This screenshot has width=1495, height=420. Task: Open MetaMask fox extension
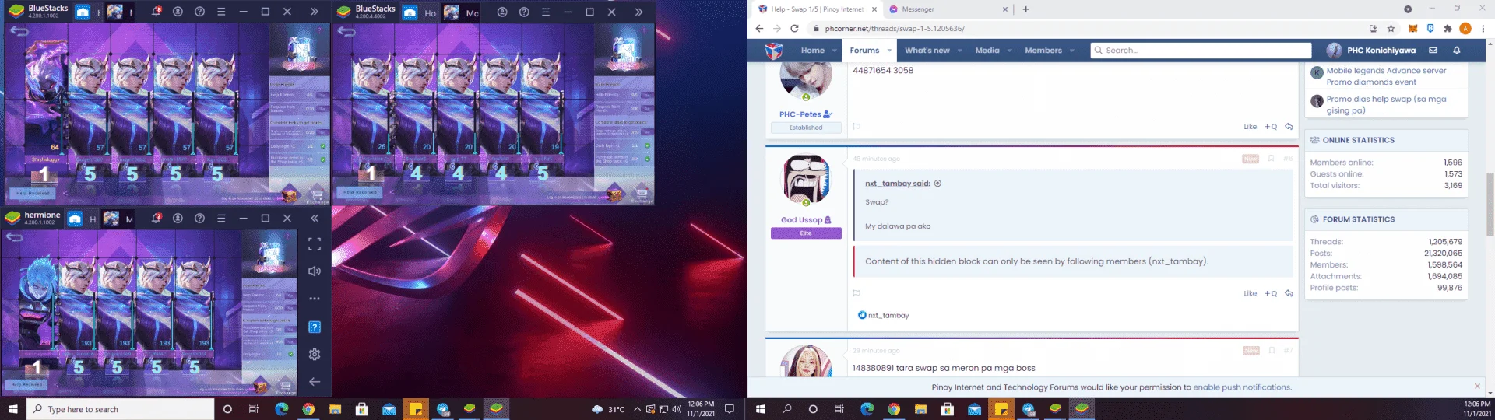coord(1412,29)
